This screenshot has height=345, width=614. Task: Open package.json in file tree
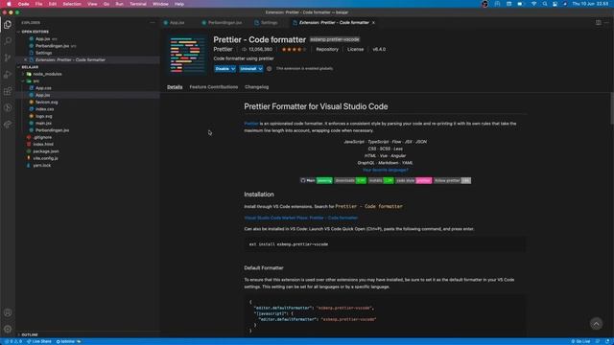pyautogui.click(x=46, y=151)
